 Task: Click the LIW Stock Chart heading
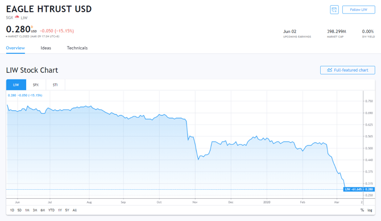coord(32,70)
